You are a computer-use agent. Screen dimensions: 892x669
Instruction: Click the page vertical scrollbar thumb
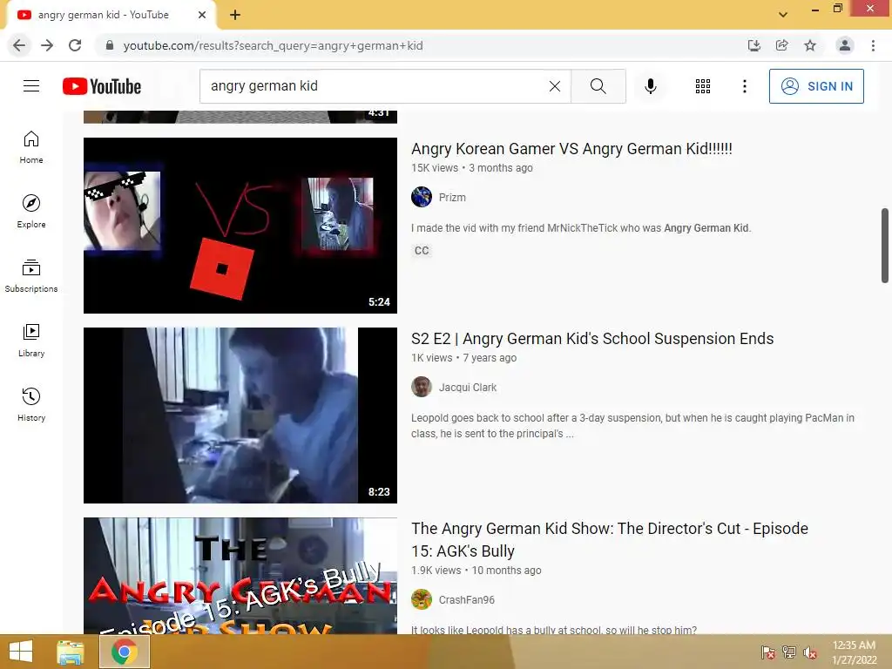[x=885, y=245]
